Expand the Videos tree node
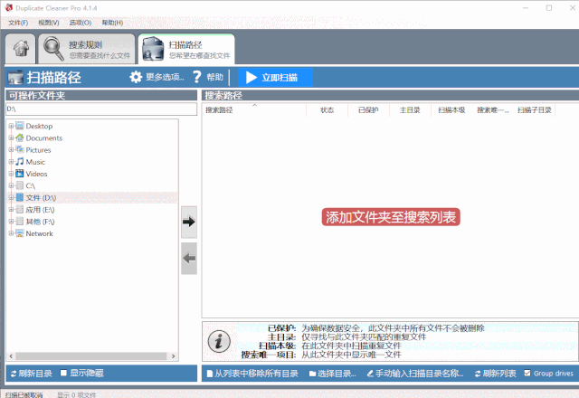Image resolution: width=579 pixels, height=398 pixels. (11, 174)
